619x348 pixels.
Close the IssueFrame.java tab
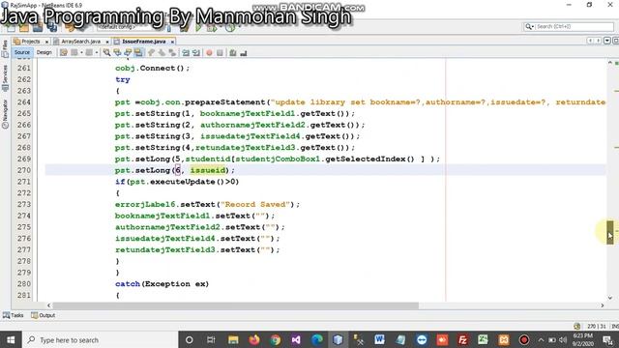(x=172, y=42)
